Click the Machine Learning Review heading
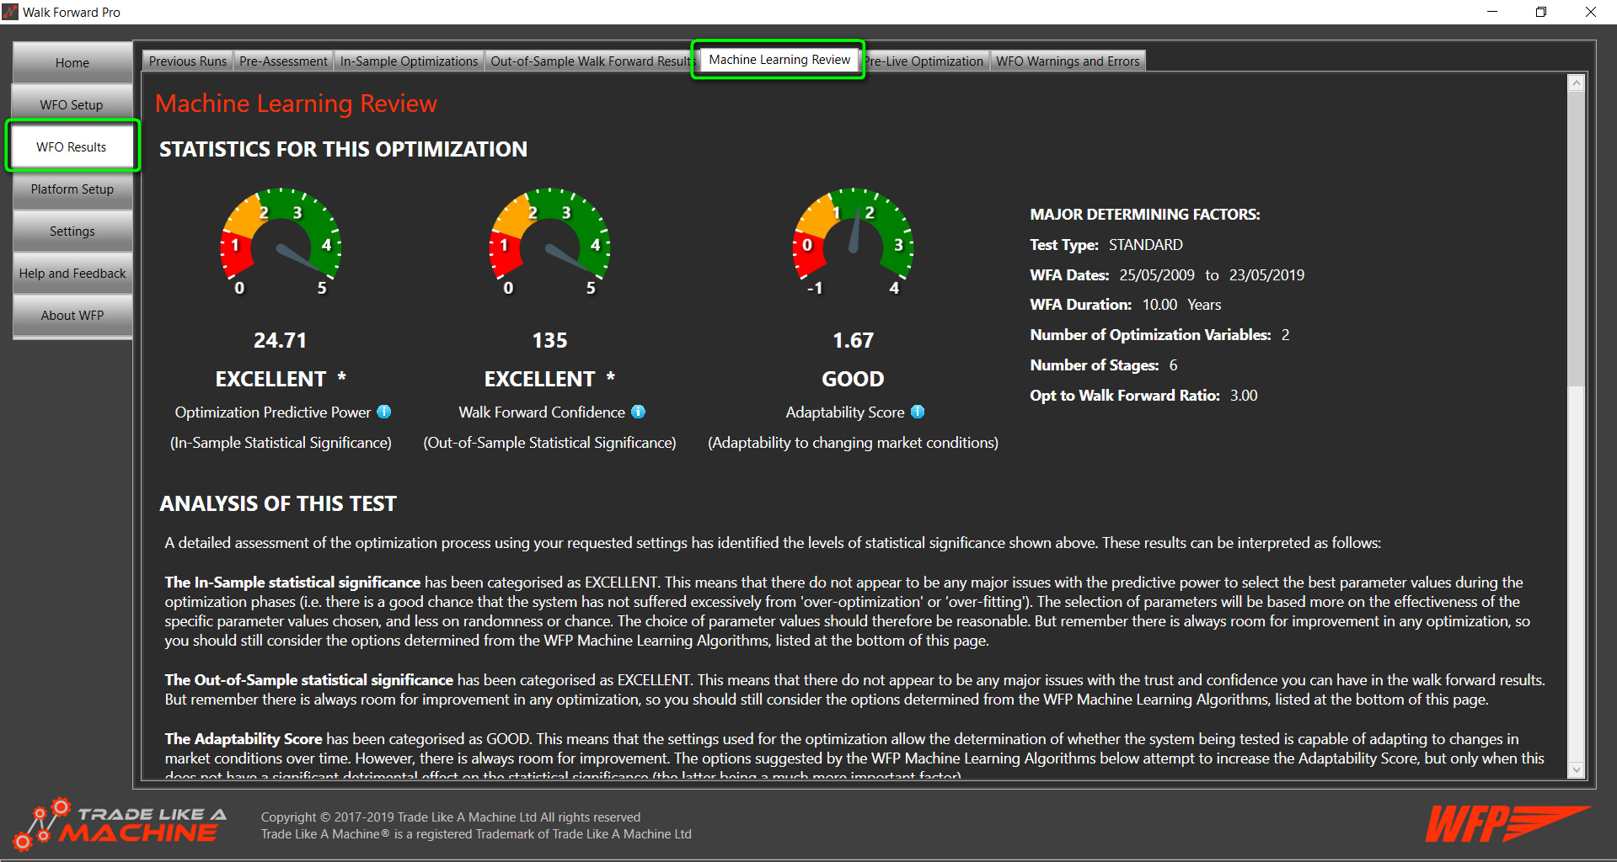Image resolution: width=1617 pixels, height=862 pixels. tap(297, 104)
